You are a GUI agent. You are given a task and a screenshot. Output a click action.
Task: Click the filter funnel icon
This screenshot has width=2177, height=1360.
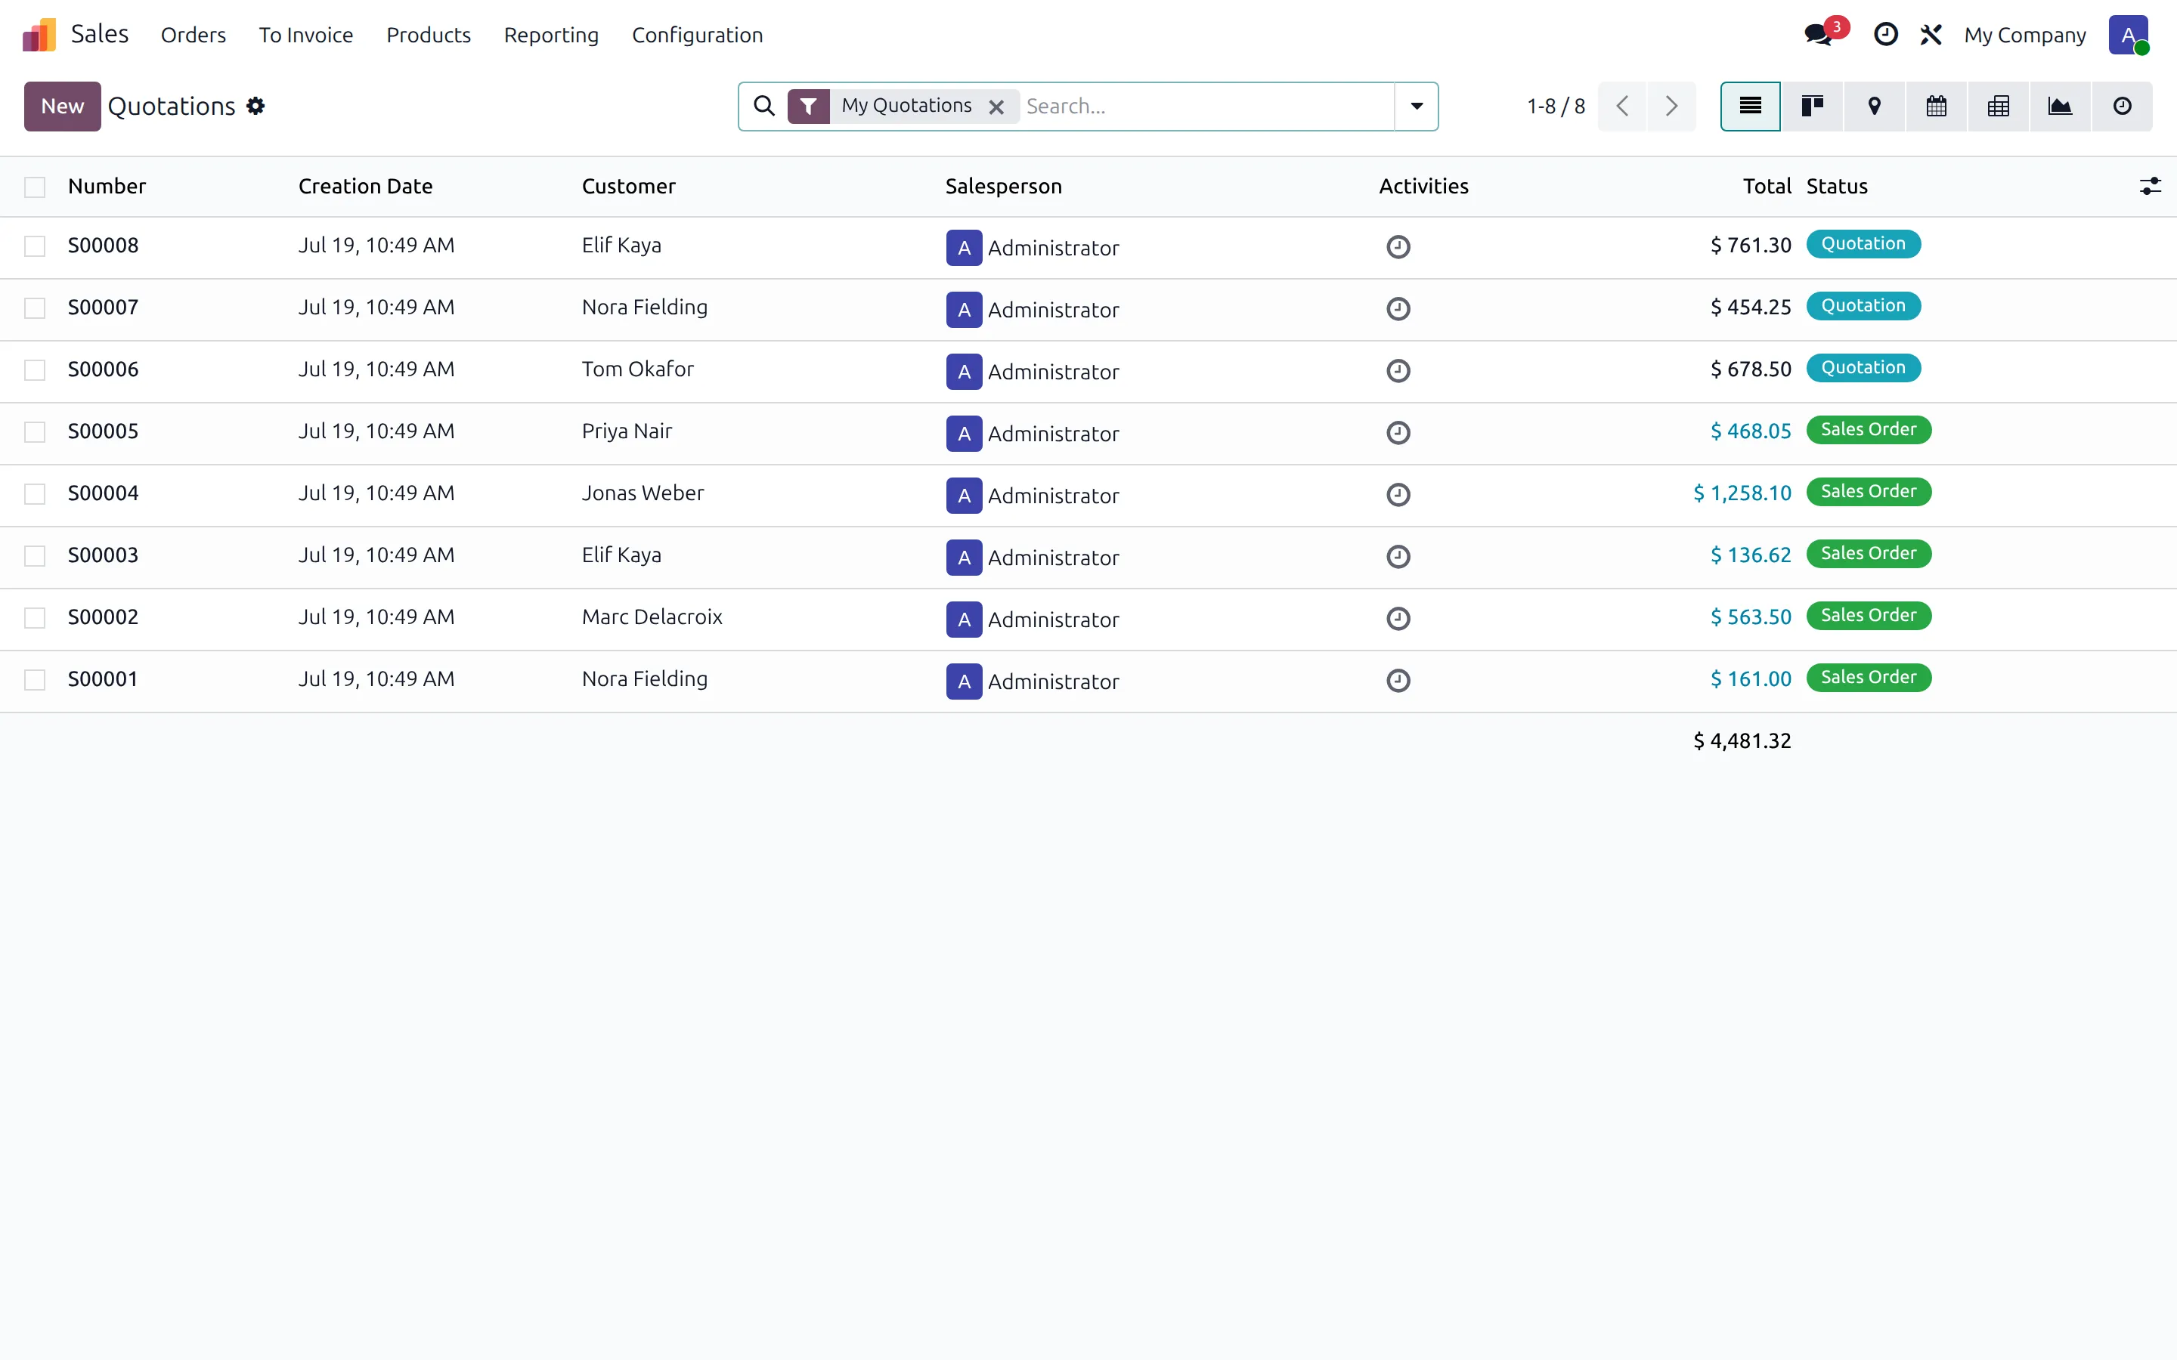click(x=809, y=106)
